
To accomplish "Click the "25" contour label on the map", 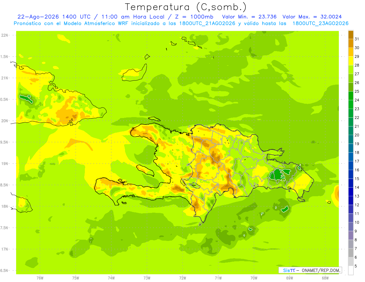I will 283,179.
